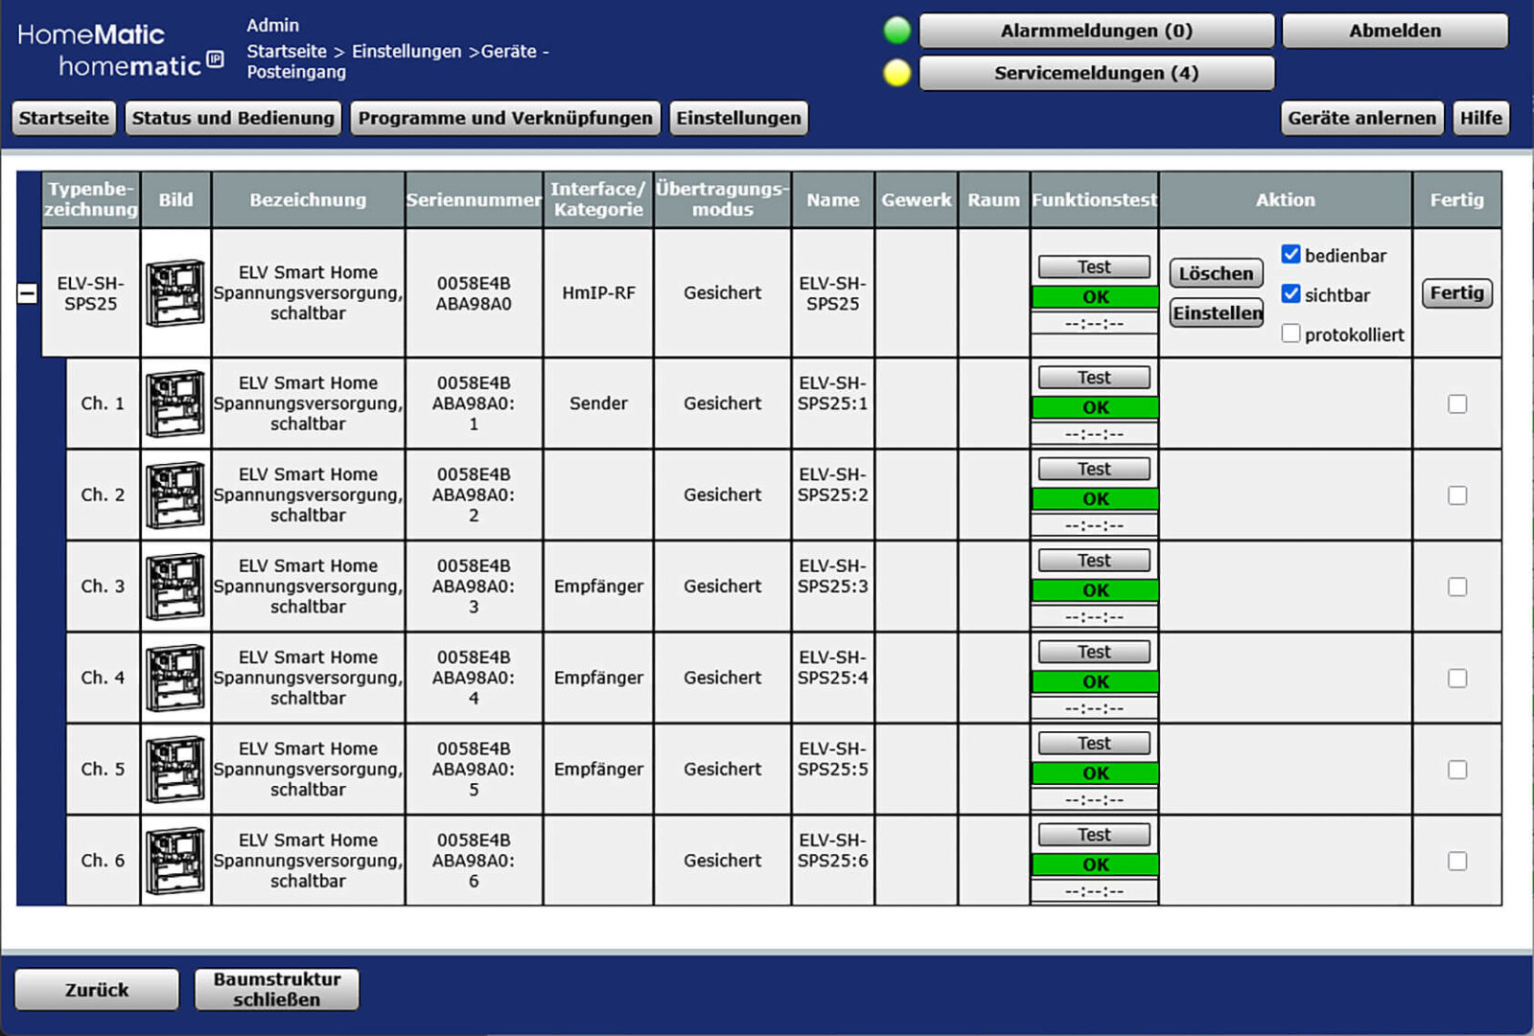Click the Ch. 2 device picture
This screenshot has height=1036, width=1534.
(x=175, y=495)
